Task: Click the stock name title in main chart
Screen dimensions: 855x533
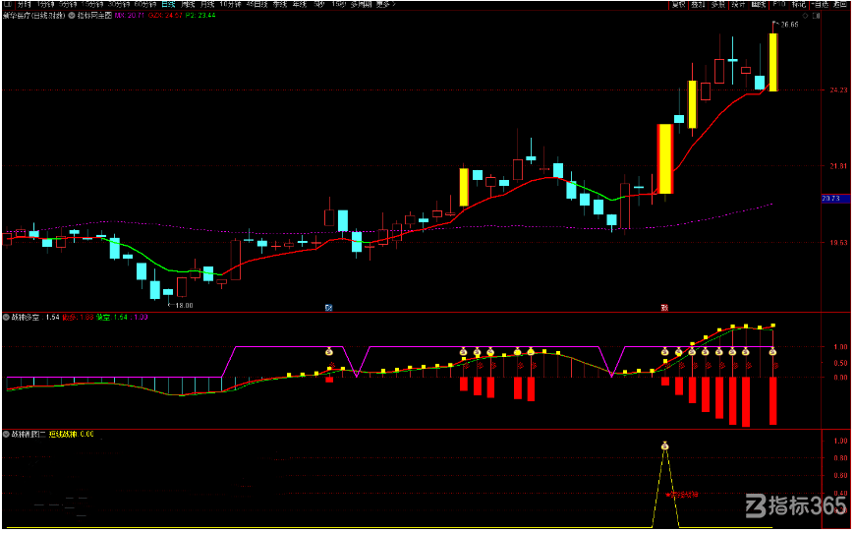Action: [34, 16]
